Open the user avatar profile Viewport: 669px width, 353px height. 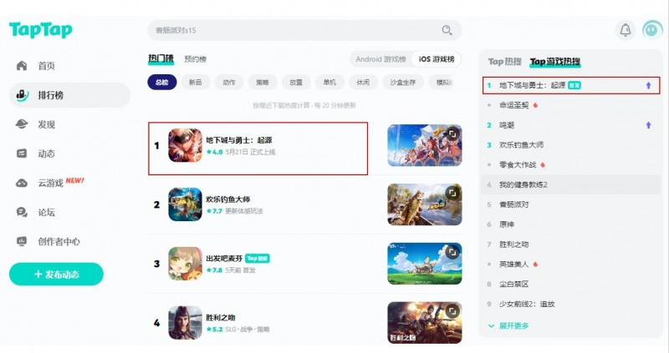[x=652, y=30]
